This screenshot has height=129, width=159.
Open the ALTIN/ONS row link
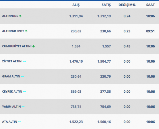pos(10,16)
